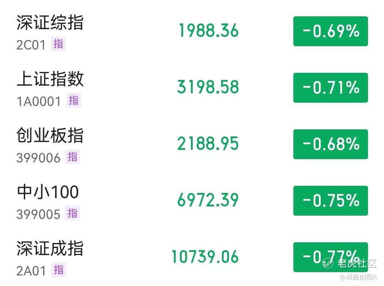
Task: Click the 指 badge beside code 2A01
Action: (x=59, y=270)
